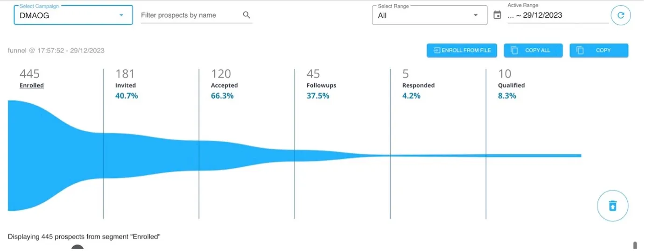Select the Responded funnel segment label
This screenshot has height=251, width=646.
tap(419, 86)
